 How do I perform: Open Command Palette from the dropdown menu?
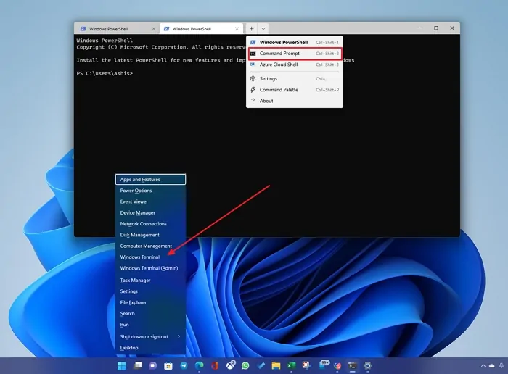tap(295, 90)
